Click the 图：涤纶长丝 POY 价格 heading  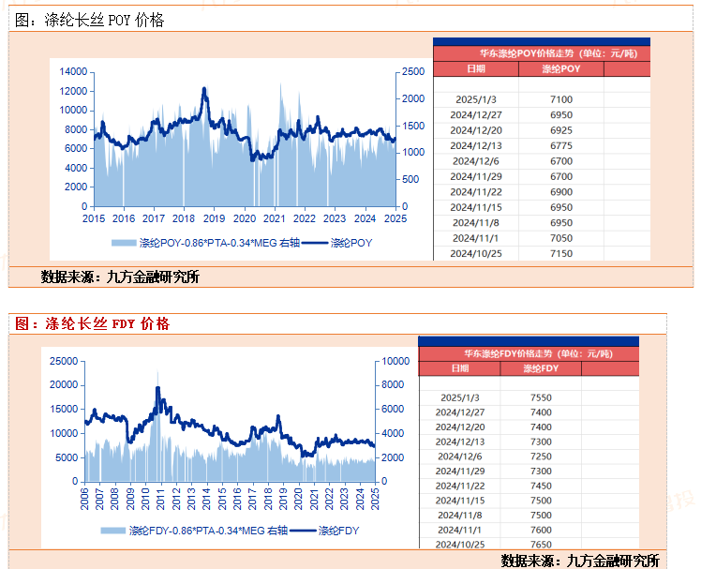[x=91, y=20]
